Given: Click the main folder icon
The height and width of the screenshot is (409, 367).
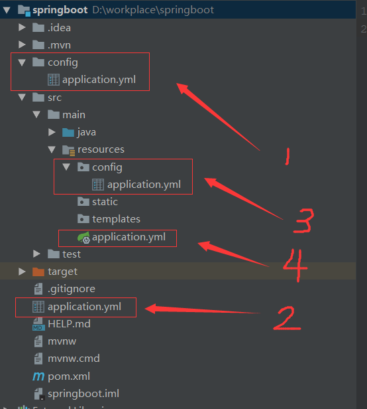Looking at the screenshot, I should (x=54, y=114).
